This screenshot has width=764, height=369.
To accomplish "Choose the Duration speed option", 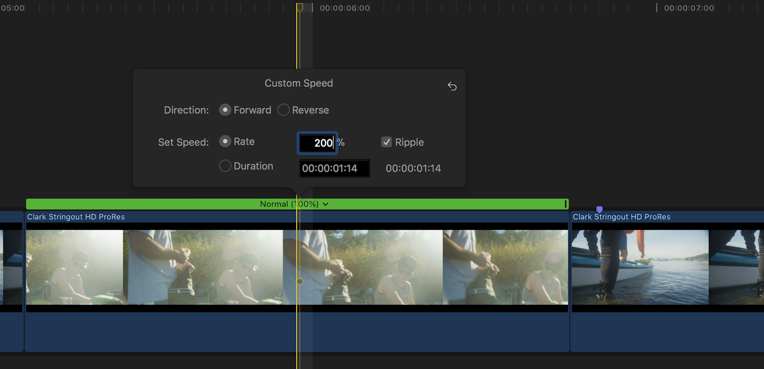I will tap(225, 166).
